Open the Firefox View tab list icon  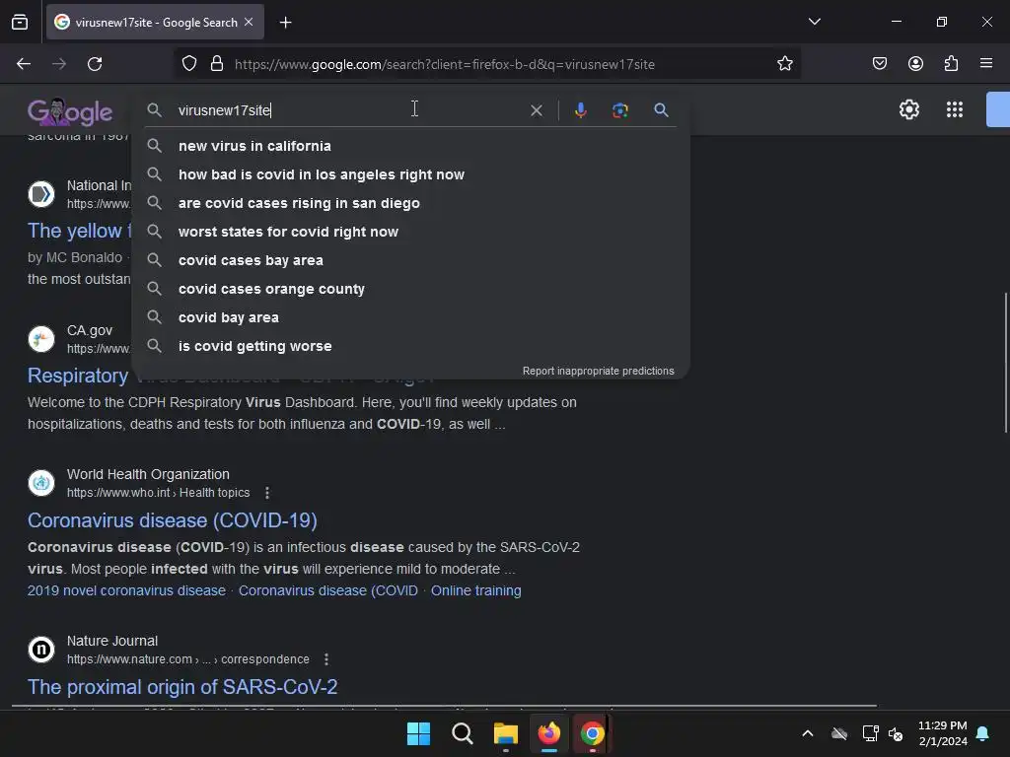20,22
